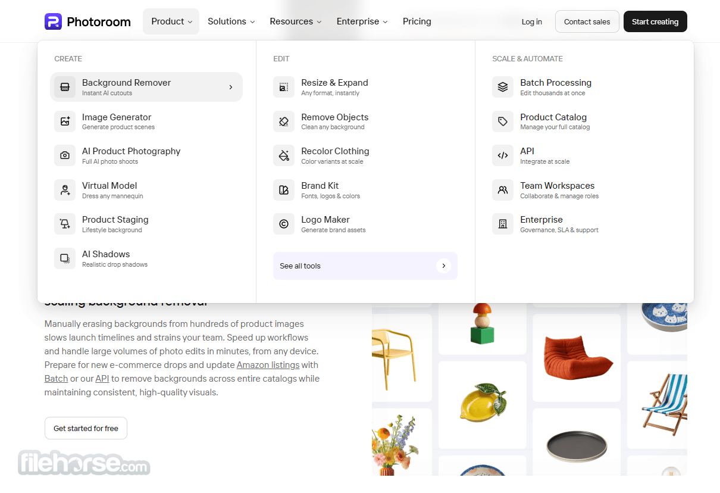Expand the Solutions dropdown
Viewport: 720px width, 493px height.
[231, 21]
